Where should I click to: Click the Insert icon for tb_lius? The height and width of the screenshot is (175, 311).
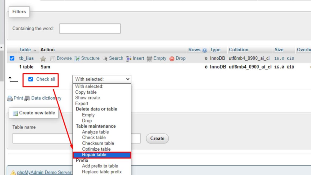[129, 59]
